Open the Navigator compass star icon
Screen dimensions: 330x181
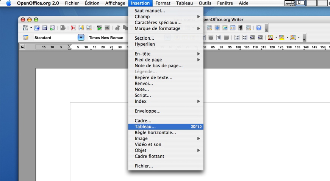pyautogui.click(x=217, y=28)
